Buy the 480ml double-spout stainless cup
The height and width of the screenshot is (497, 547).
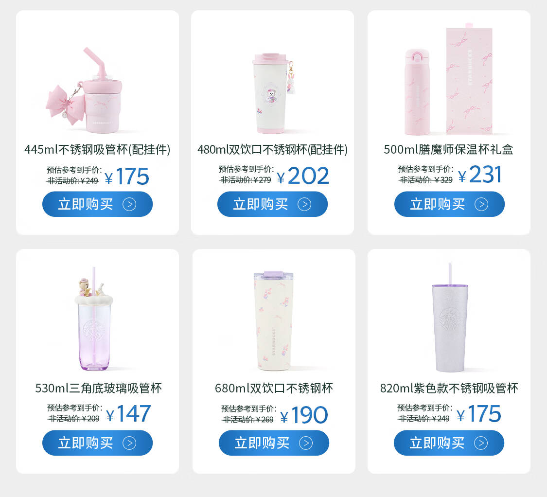point(272,204)
